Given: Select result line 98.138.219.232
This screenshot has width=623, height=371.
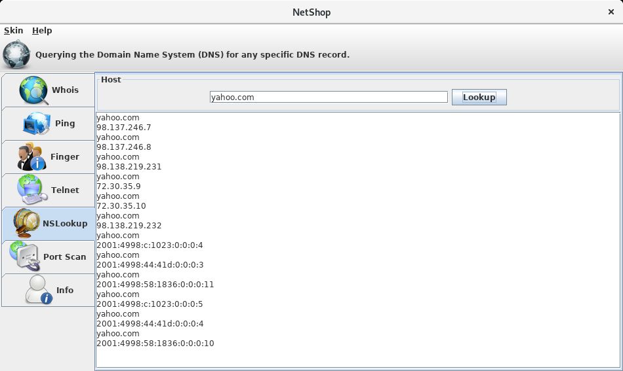Looking at the screenshot, I should click(x=129, y=226).
